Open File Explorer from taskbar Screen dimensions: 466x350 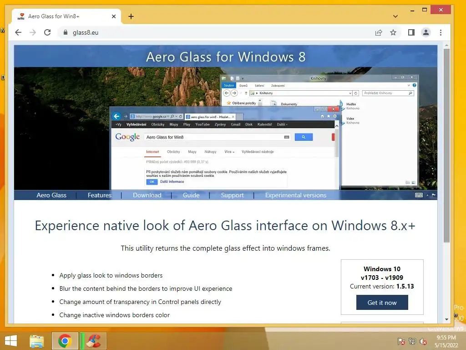pos(37,341)
